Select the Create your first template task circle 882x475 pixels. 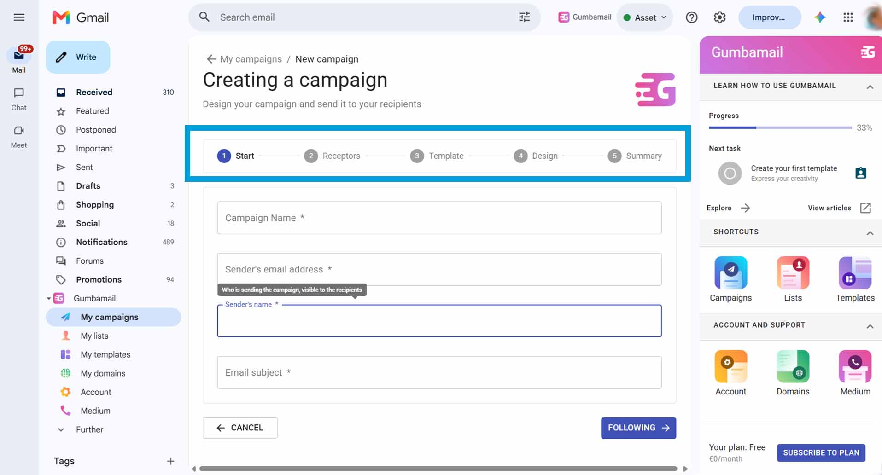(730, 174)
